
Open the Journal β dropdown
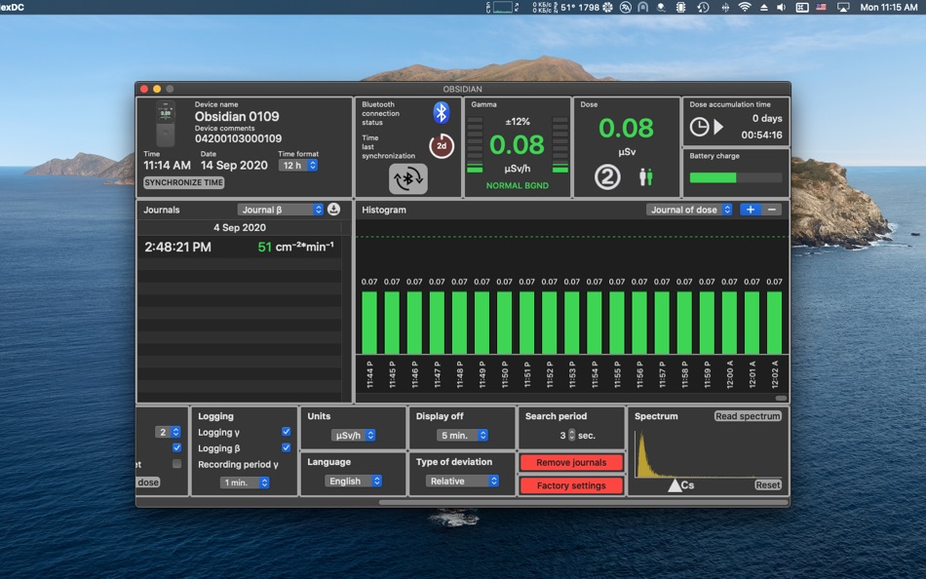click(281, 210)
